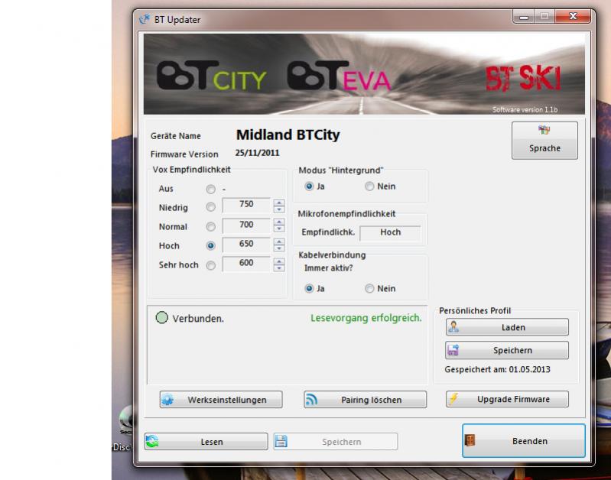Click Pairing löschen button
Screen dimensions: 611x480
coord(365,399)
